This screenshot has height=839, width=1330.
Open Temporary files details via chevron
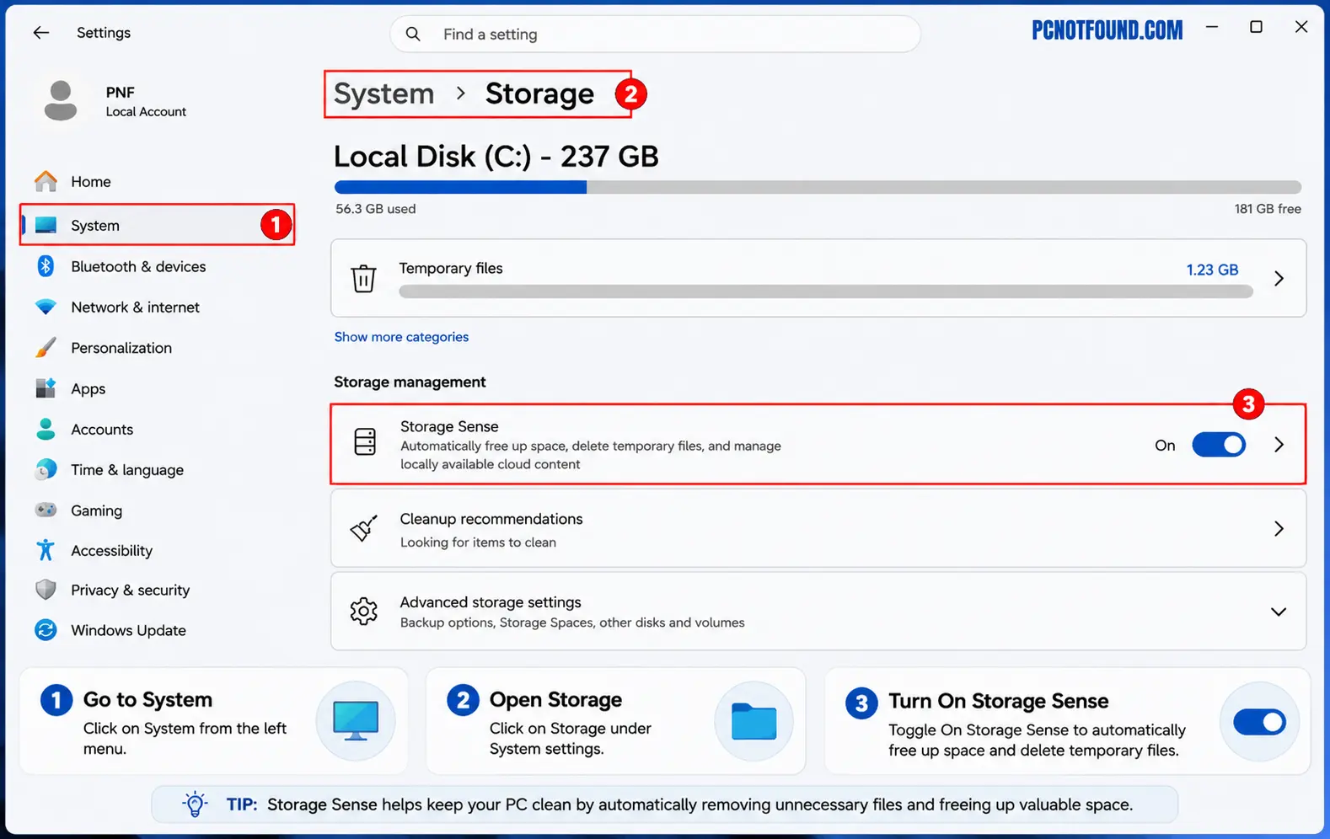point(1279,278)
